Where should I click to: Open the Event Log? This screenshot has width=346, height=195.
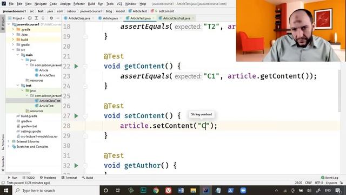[329, 178]
